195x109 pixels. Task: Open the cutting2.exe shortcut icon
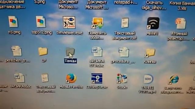pyautogui.click(x=97, y=78)
